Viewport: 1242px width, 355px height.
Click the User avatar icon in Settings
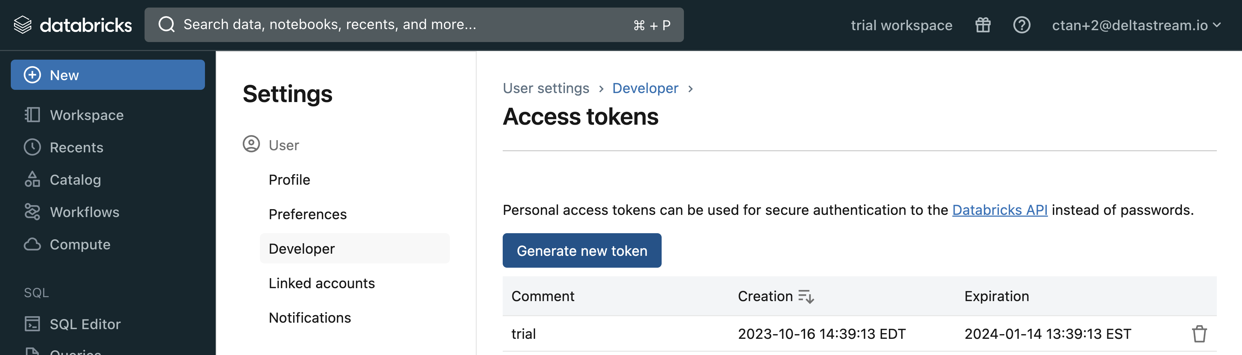tap(251, 144)
